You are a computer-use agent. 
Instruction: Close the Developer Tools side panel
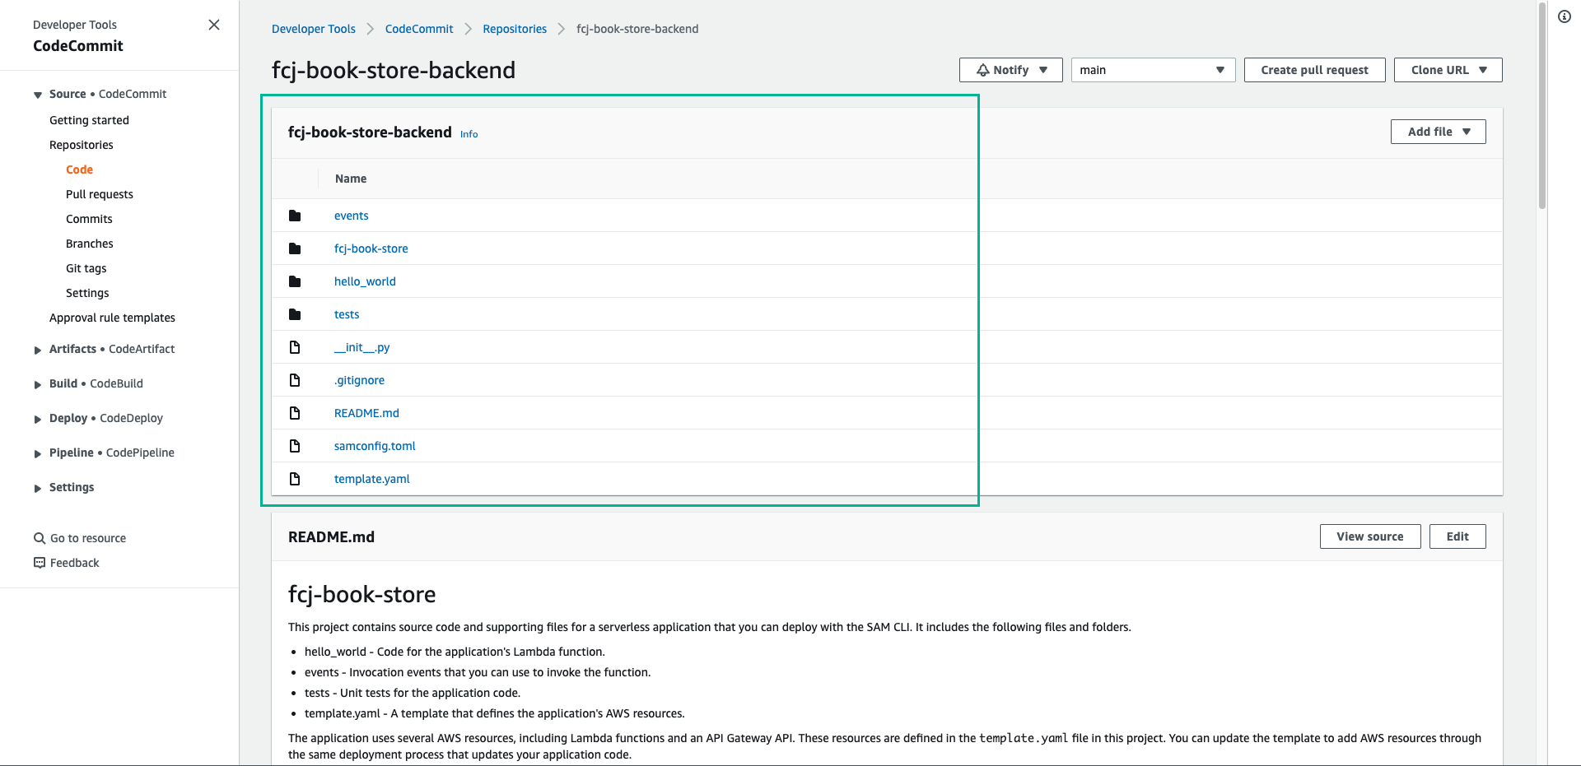click(214, 25)
